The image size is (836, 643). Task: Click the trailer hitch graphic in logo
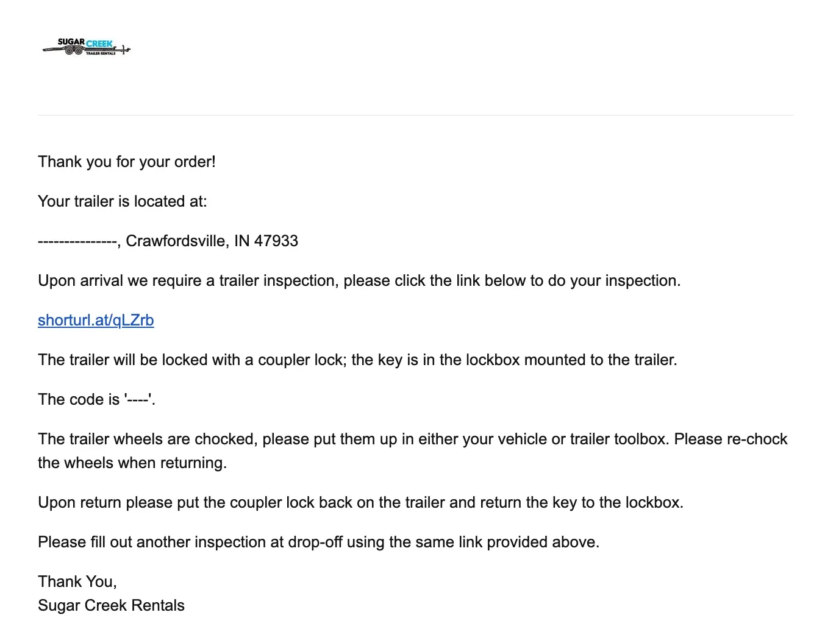124,49
